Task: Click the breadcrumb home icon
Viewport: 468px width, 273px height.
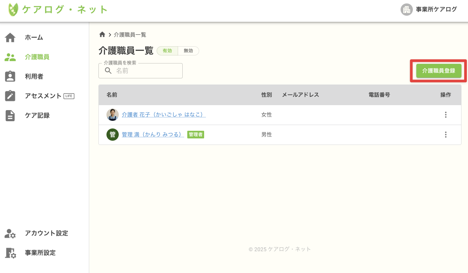Action: pyautogui.click(x=102, y=34)
